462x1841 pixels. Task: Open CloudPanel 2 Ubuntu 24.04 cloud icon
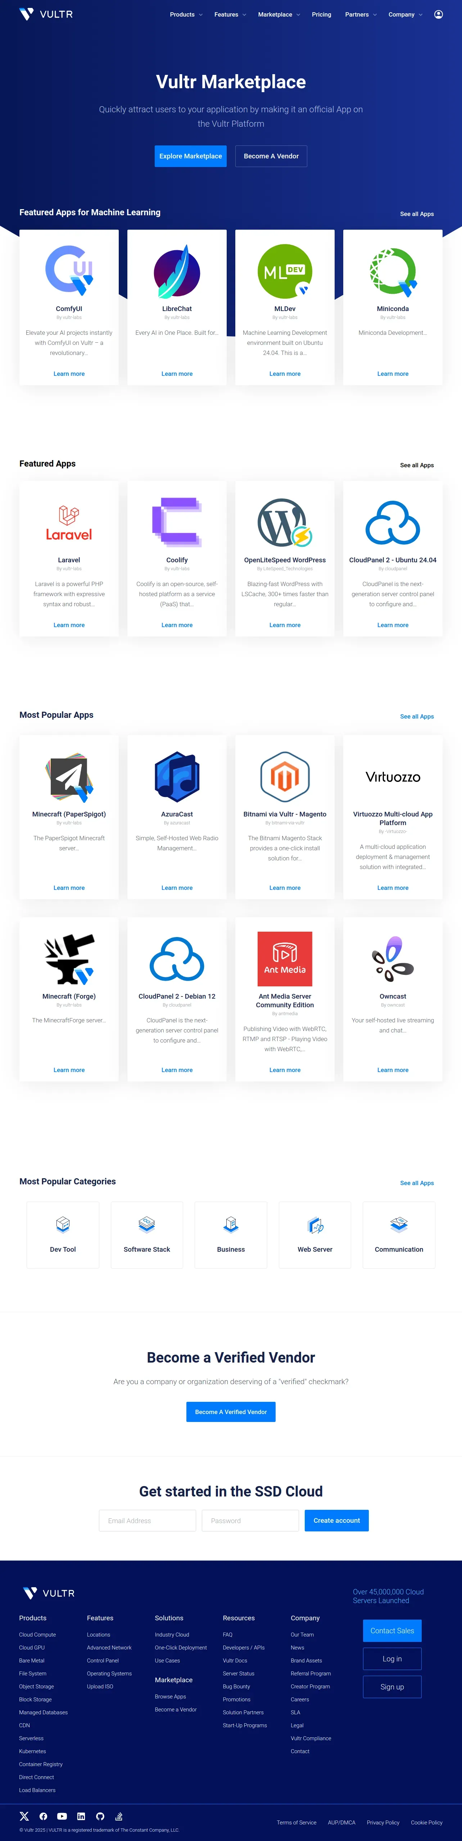click(393, 522)
